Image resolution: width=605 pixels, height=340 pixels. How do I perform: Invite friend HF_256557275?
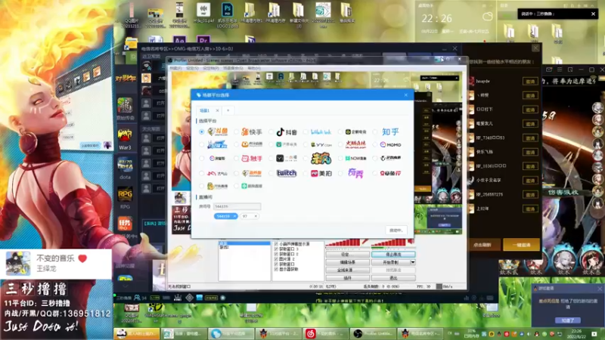(x=530, y=195)
